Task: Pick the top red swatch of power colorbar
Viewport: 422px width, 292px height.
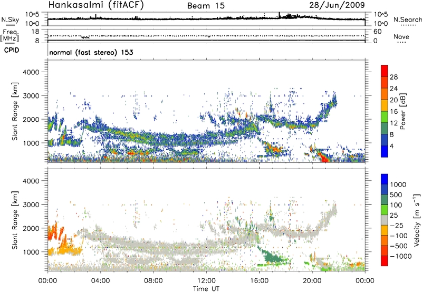Action: tap(385, 71)
